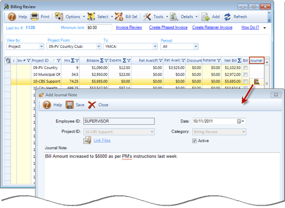Click Billable column filter funnel icon
The height and width of the screenshot is (208, 285).
106,60
